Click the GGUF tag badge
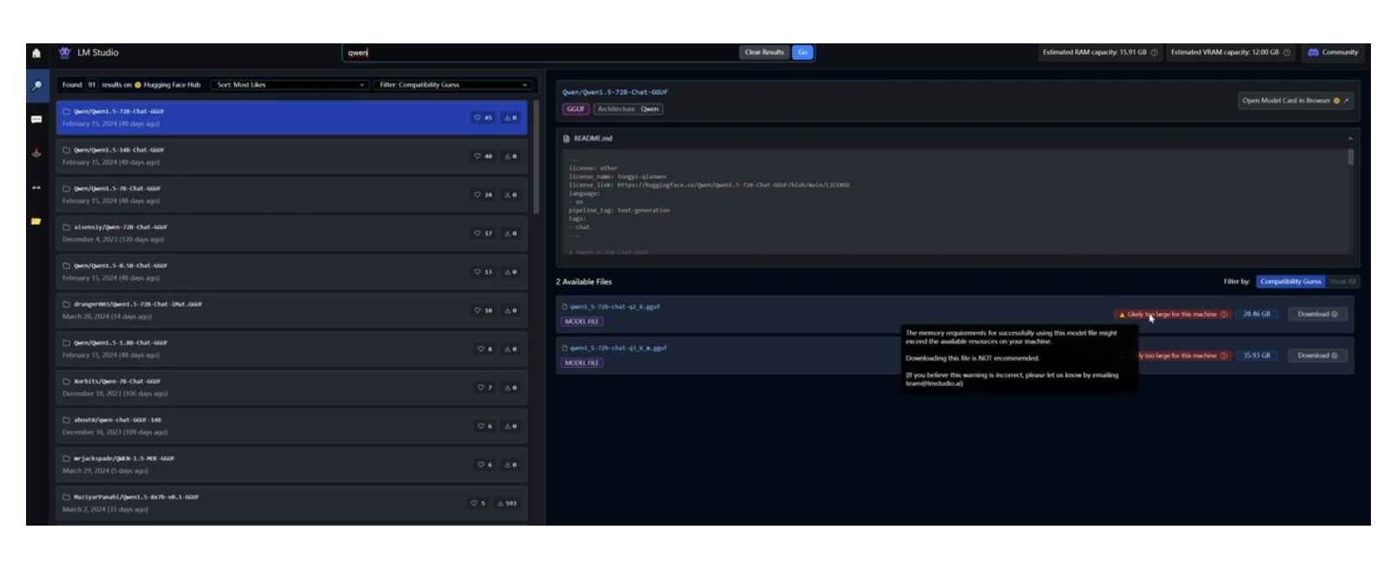The height and width of the screenshot is (569, 1397). point(576,109)
